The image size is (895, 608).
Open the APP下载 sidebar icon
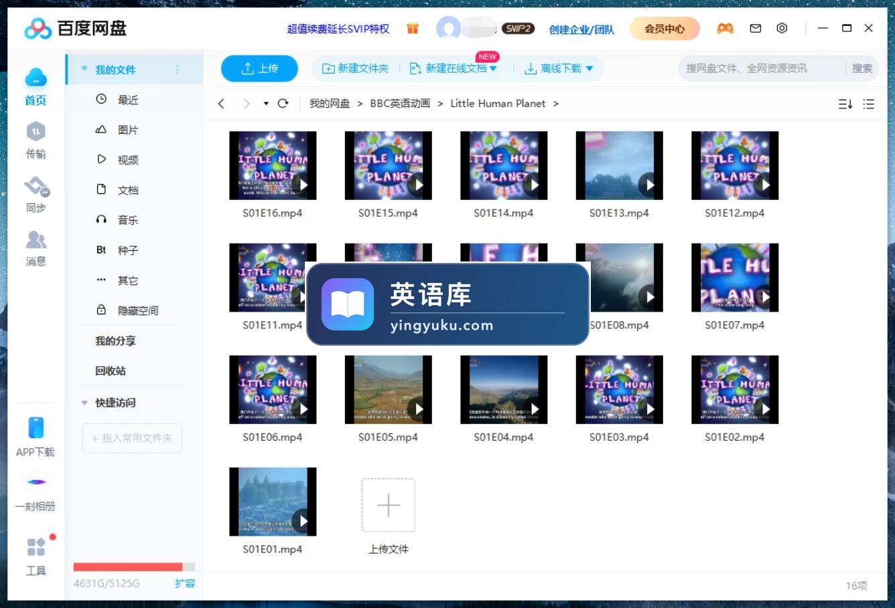[36, 437]
